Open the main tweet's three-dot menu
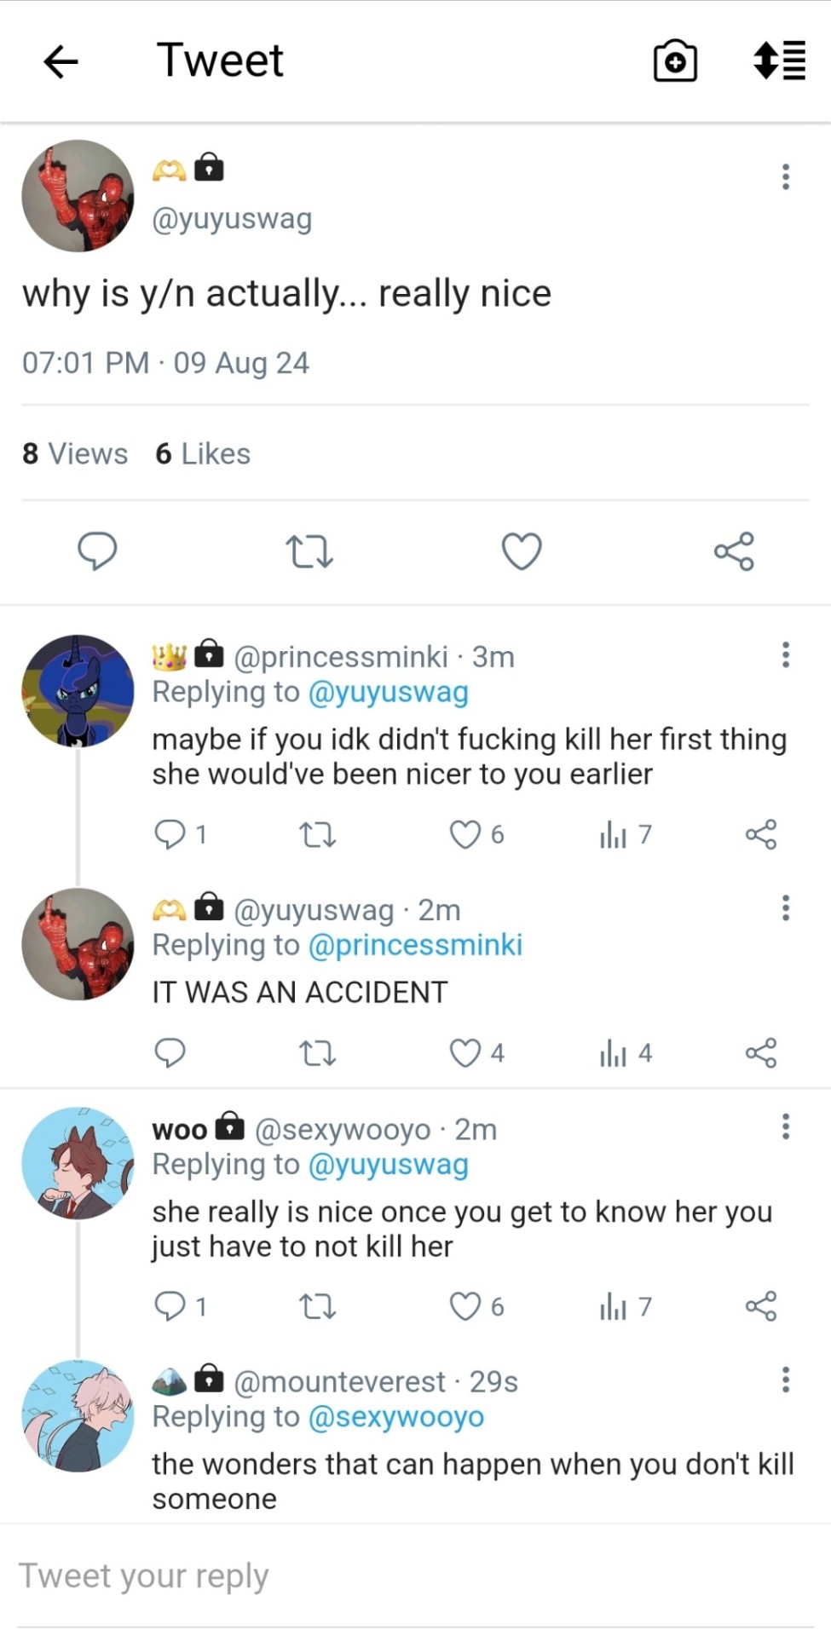831x1636 pixels. 785,176
